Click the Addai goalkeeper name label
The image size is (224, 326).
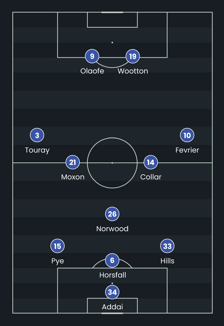(112, 307)
